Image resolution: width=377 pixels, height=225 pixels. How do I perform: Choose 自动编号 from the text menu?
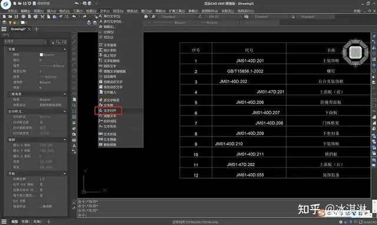click(121, 77)
